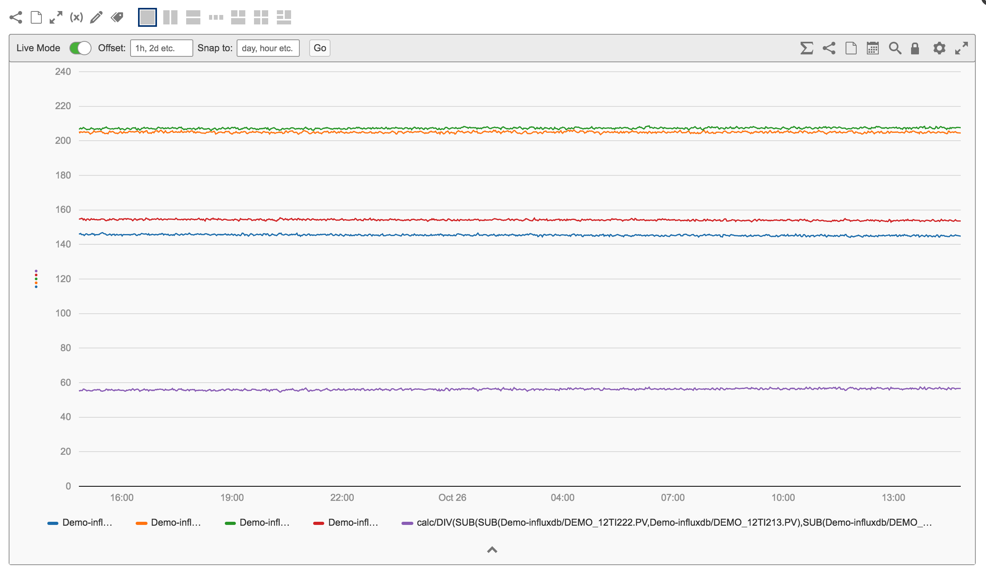Viewport: 986px width, 573px height.
Task: Click the magnifier zoom icon
Action: 895,48
